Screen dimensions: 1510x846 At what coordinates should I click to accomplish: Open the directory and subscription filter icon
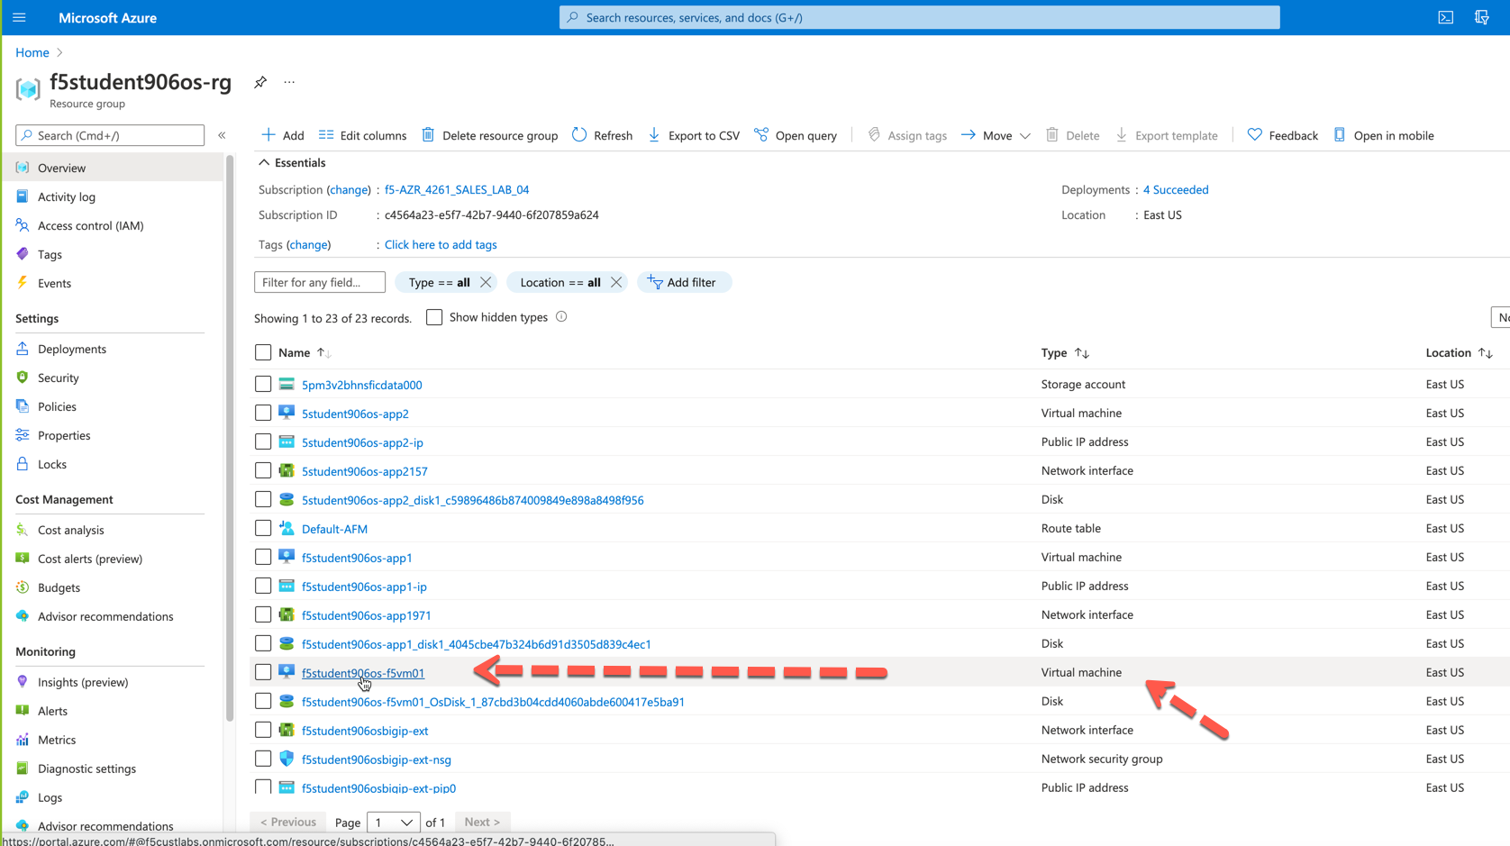[x=1482, y=17]
